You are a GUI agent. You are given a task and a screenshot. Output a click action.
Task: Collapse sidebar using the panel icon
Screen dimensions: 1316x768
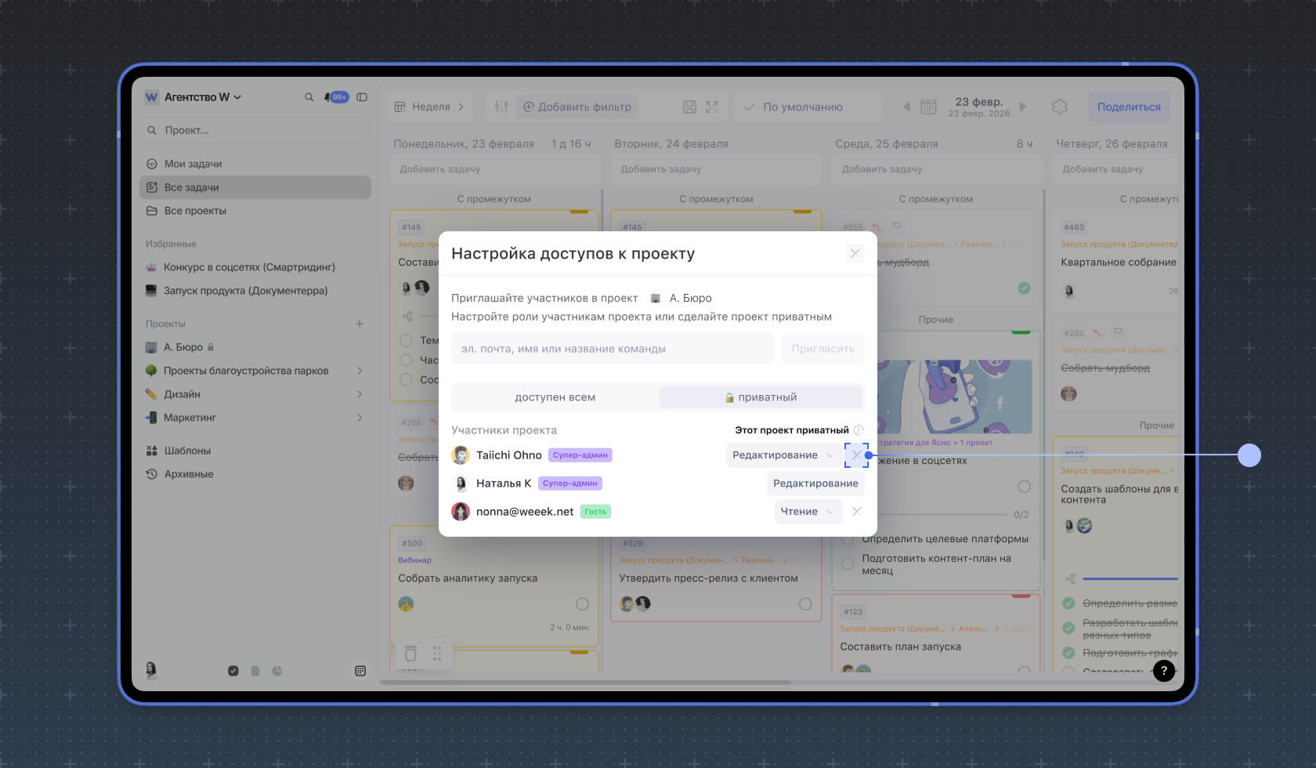362,97
